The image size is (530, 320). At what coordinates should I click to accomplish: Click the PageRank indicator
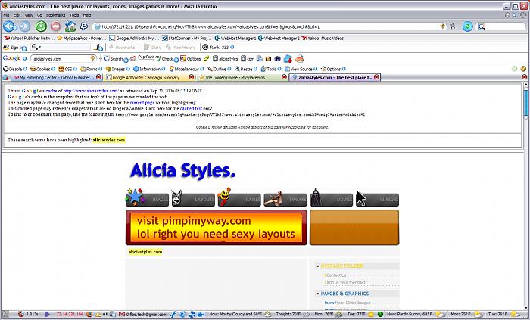[145, 58]
